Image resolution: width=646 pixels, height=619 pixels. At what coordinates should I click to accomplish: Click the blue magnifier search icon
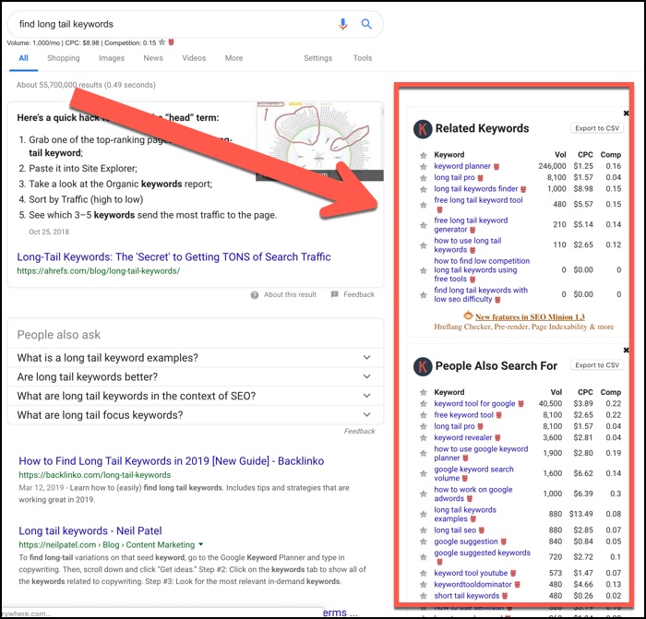(366, 24)
